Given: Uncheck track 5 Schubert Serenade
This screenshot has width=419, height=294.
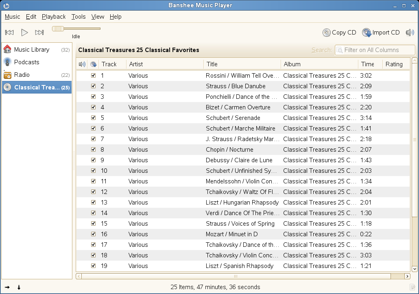Looking at the screenshot, I should 93,118.
